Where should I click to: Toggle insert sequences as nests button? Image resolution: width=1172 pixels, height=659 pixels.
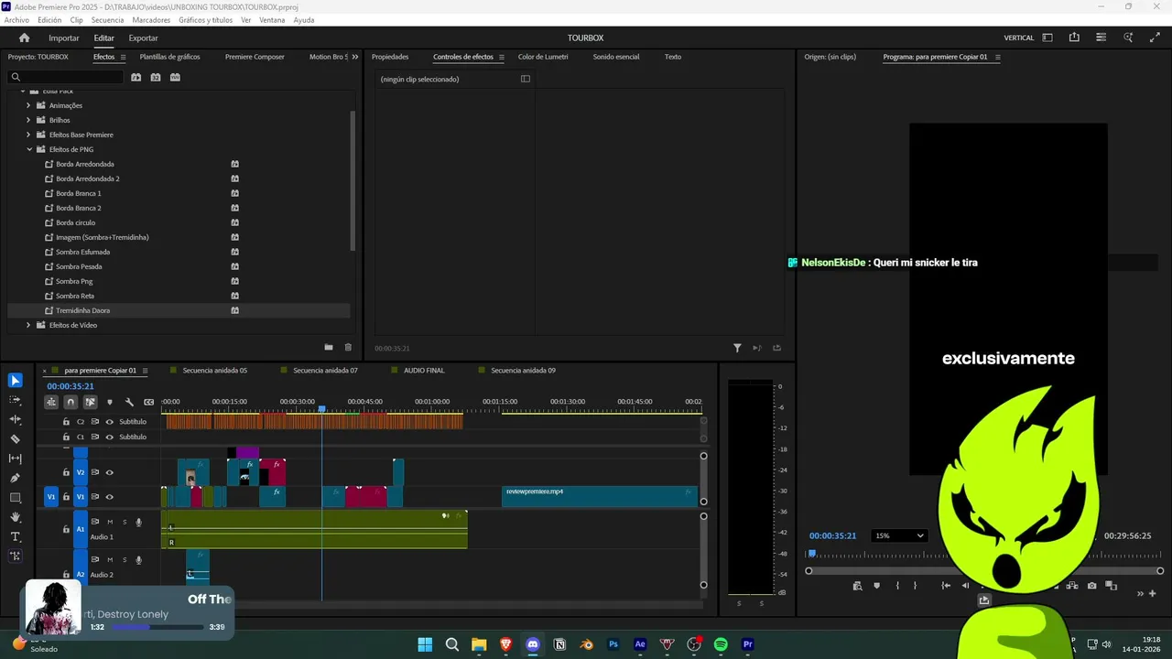pos(51,402)
